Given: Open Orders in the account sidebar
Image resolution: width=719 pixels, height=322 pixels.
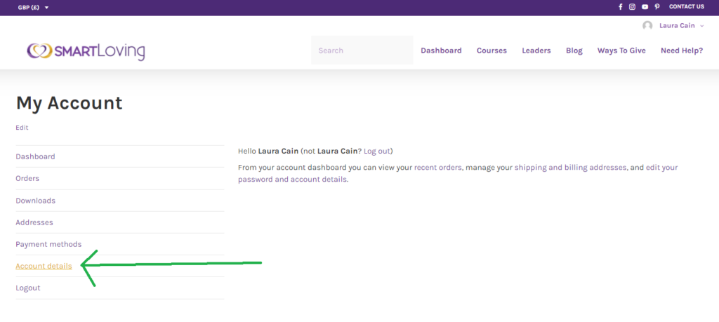Looking at the screenshot, I should (x=27, y=178).
